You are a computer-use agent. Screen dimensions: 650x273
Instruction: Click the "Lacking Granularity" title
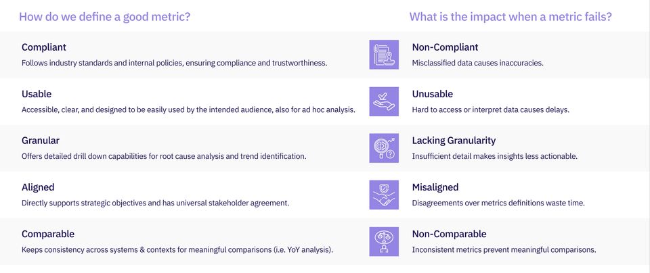tap(454, 141)
